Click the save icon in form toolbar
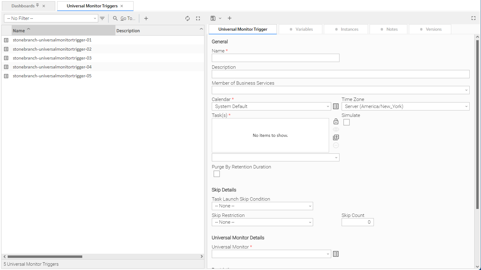The height and width of the screenshot is (270, 481). tap(213, 18)
